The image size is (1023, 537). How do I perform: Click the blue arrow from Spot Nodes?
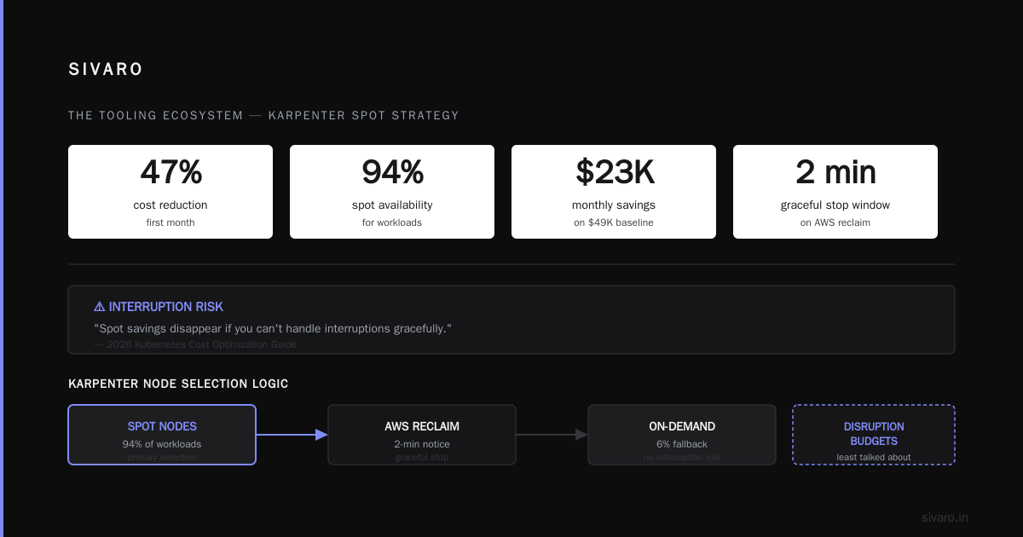[292, 435]
